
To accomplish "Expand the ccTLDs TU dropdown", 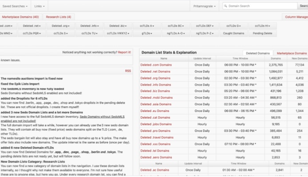I will click(89, 33).
